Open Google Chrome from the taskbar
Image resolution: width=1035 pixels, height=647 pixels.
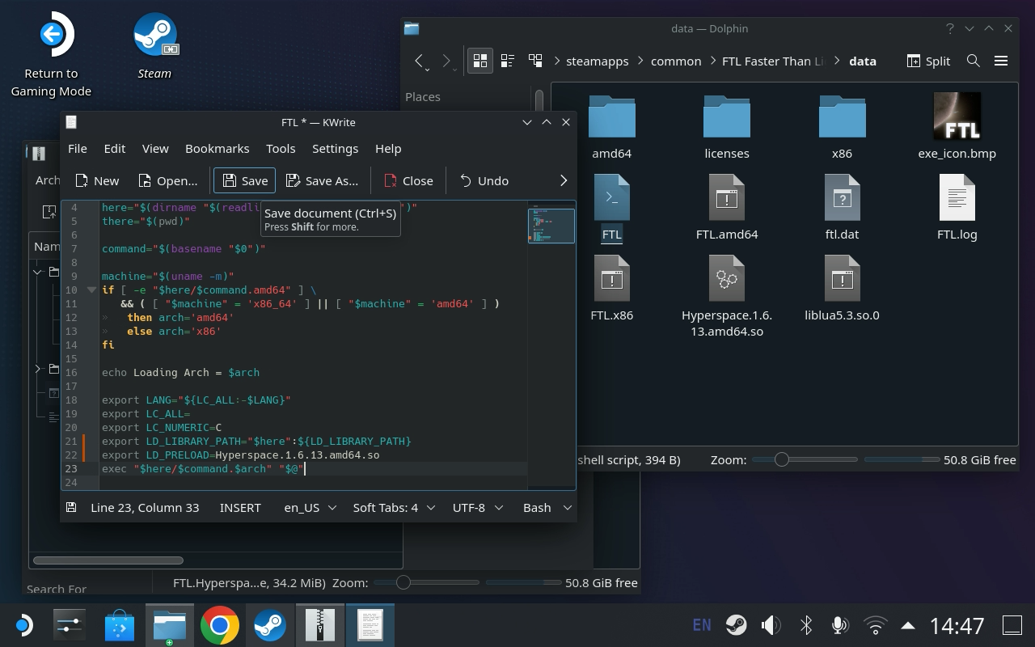click(x=219, y=625)
